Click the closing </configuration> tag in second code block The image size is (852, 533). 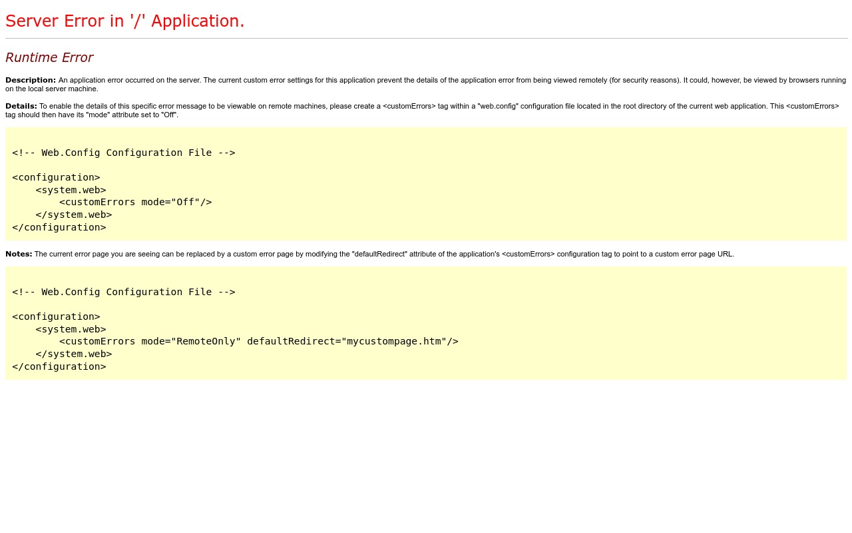pyautogui.click(x=59, y=366)
